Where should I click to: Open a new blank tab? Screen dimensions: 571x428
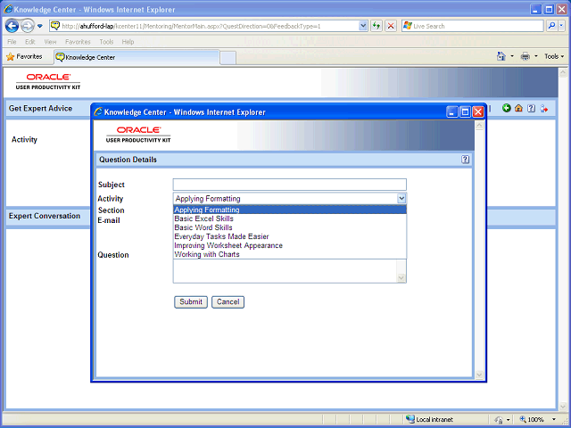pos(228,58)
